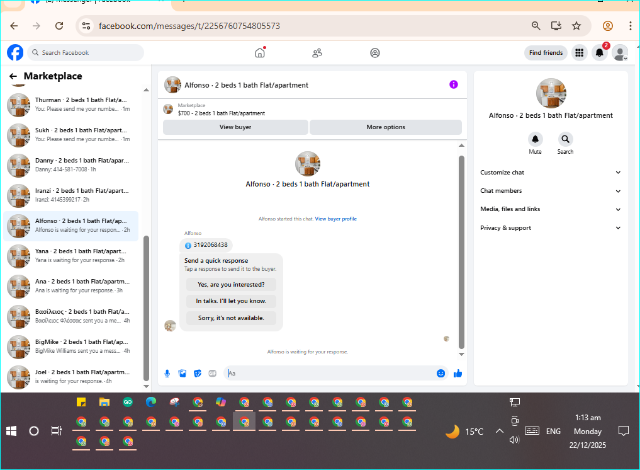640x470 pixels.
Task: Open conversation information purple icon
Action: click(x=454, y=84)
